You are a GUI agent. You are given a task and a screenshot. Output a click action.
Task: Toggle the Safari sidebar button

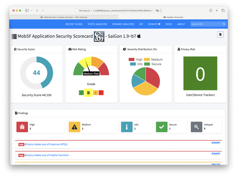[x=27, y=10]
